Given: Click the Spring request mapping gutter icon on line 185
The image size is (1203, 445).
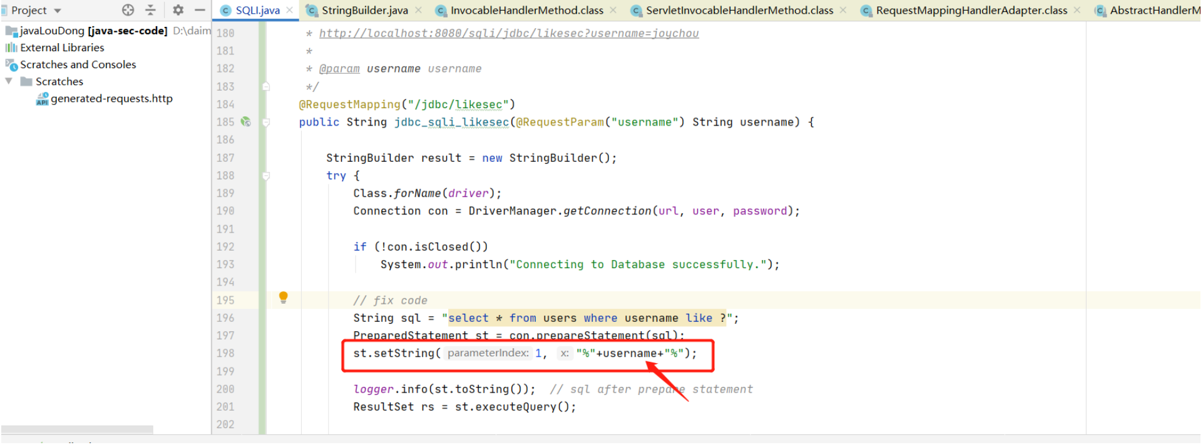Looking at the screenshot, I should [246, 122].
